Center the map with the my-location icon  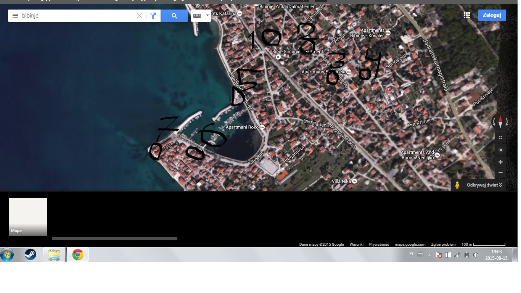point(500,150)
